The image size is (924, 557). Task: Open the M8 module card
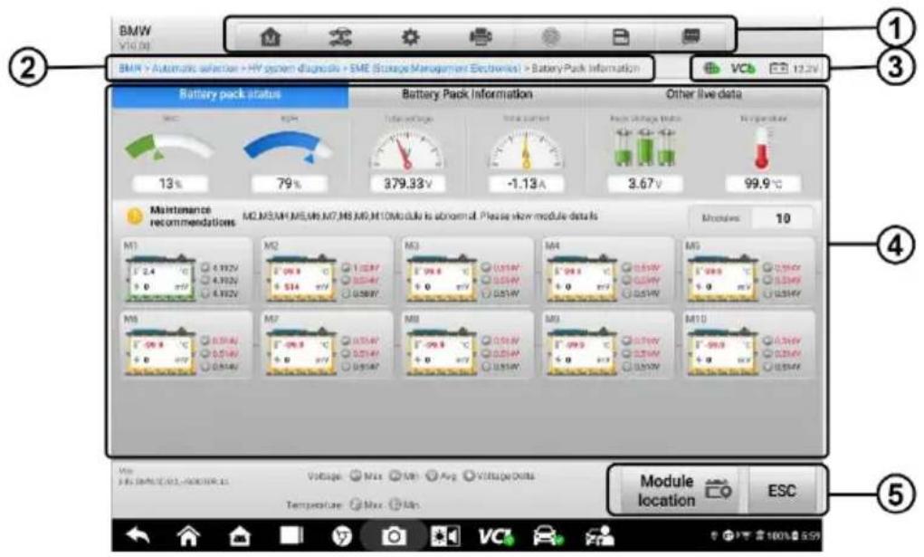pyautogui.click(x=467, y=344)
